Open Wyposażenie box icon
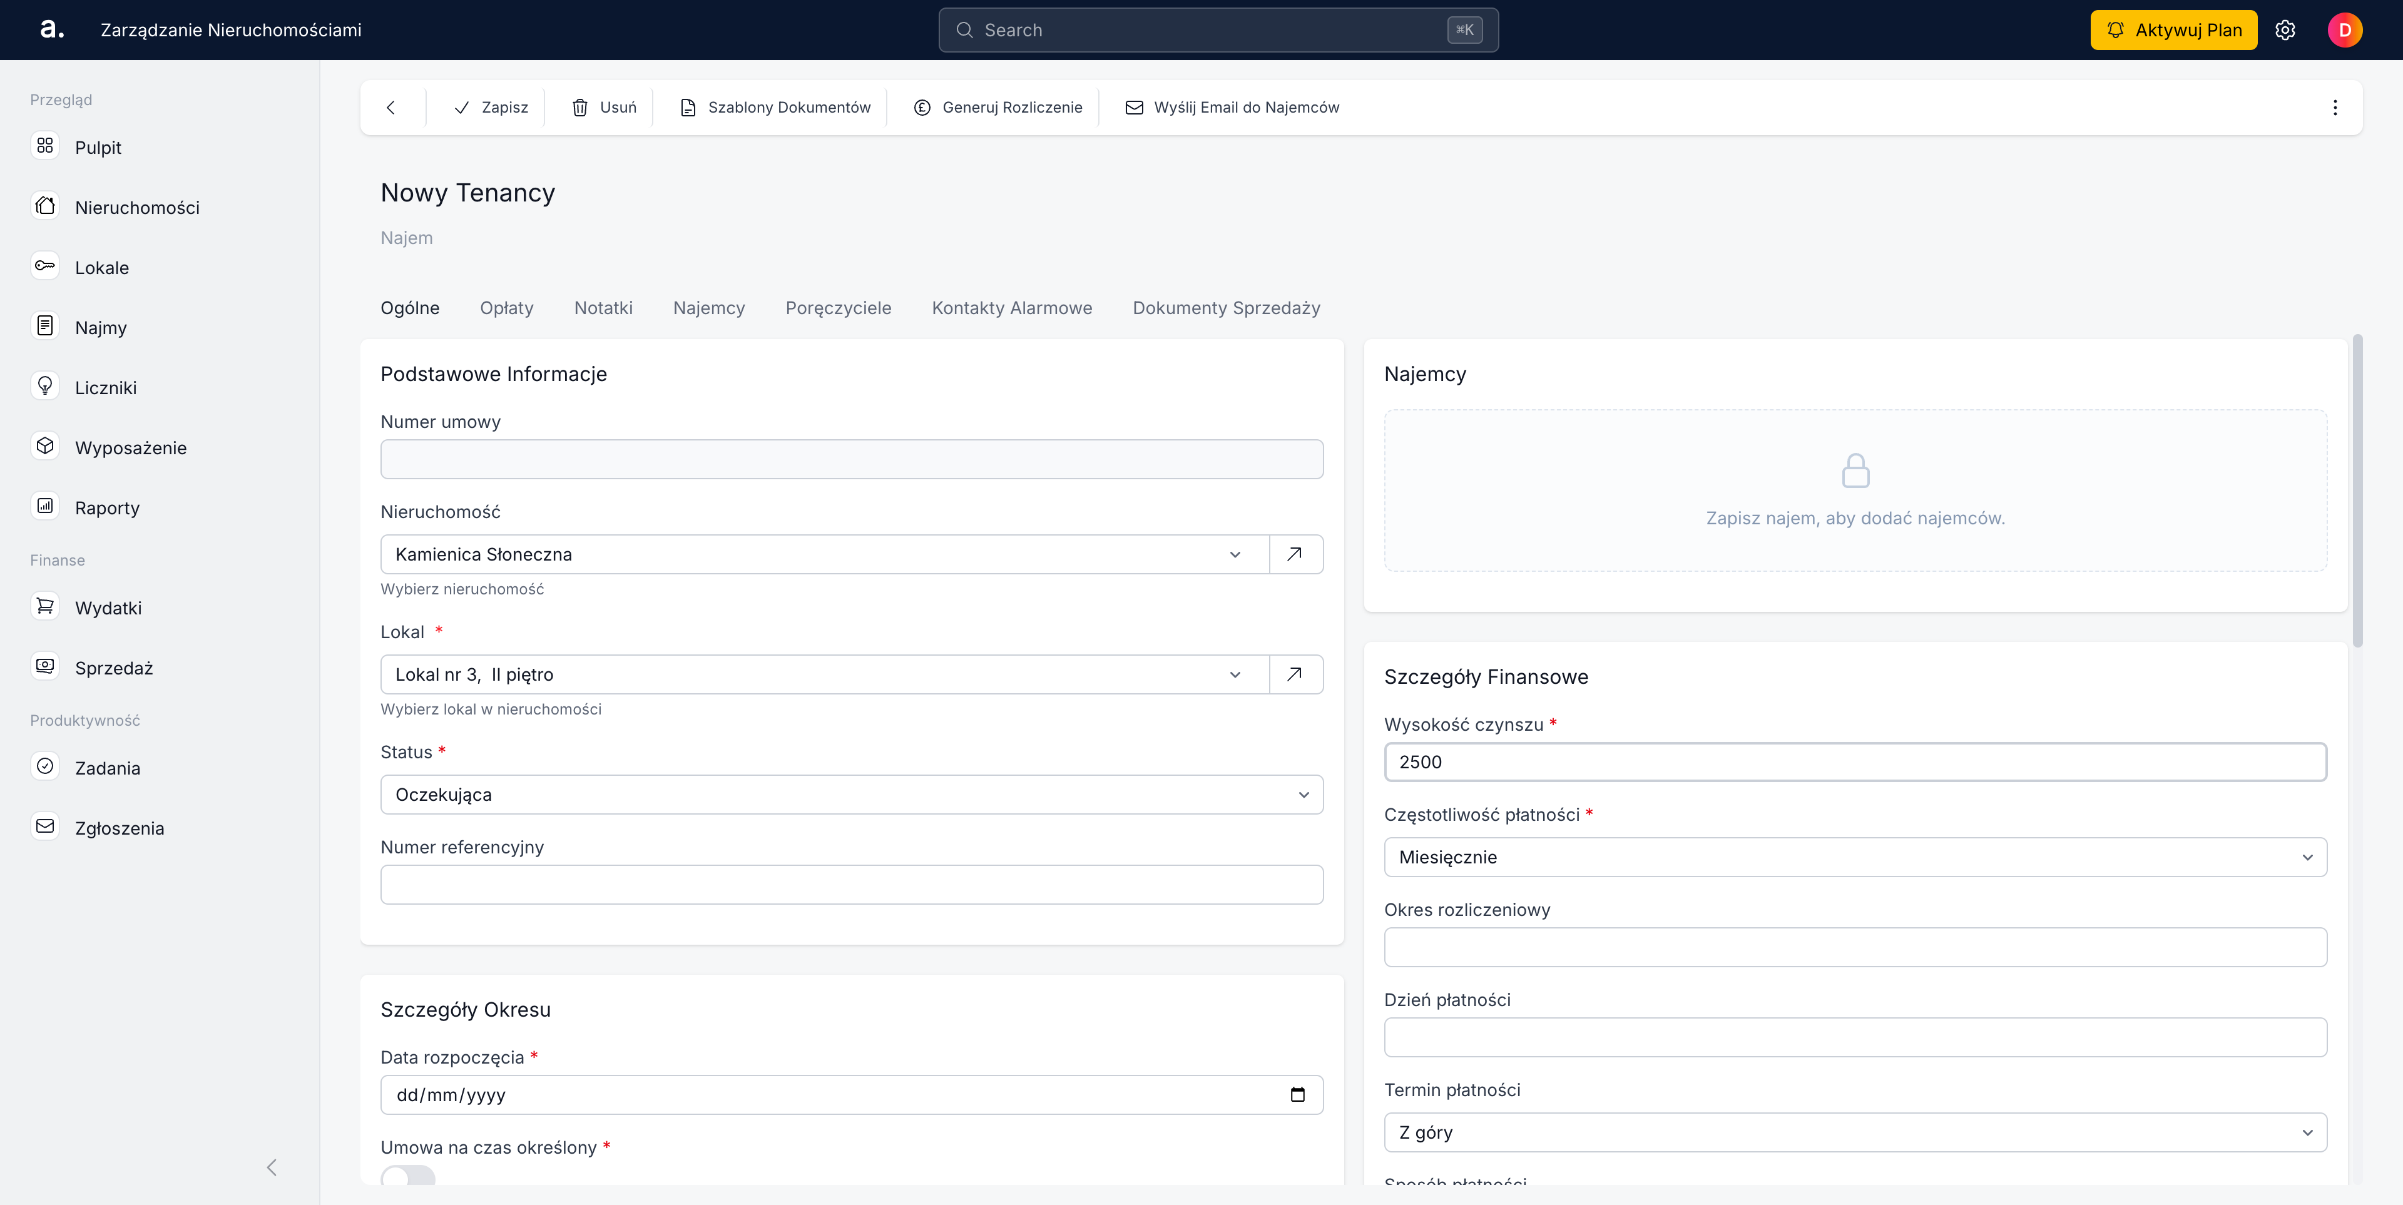2403x1205 pixels. click(x=45, y=447)
